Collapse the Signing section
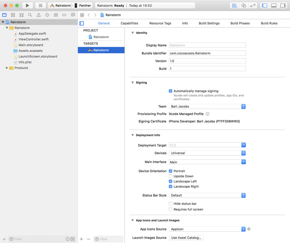 tap(132, 82)
